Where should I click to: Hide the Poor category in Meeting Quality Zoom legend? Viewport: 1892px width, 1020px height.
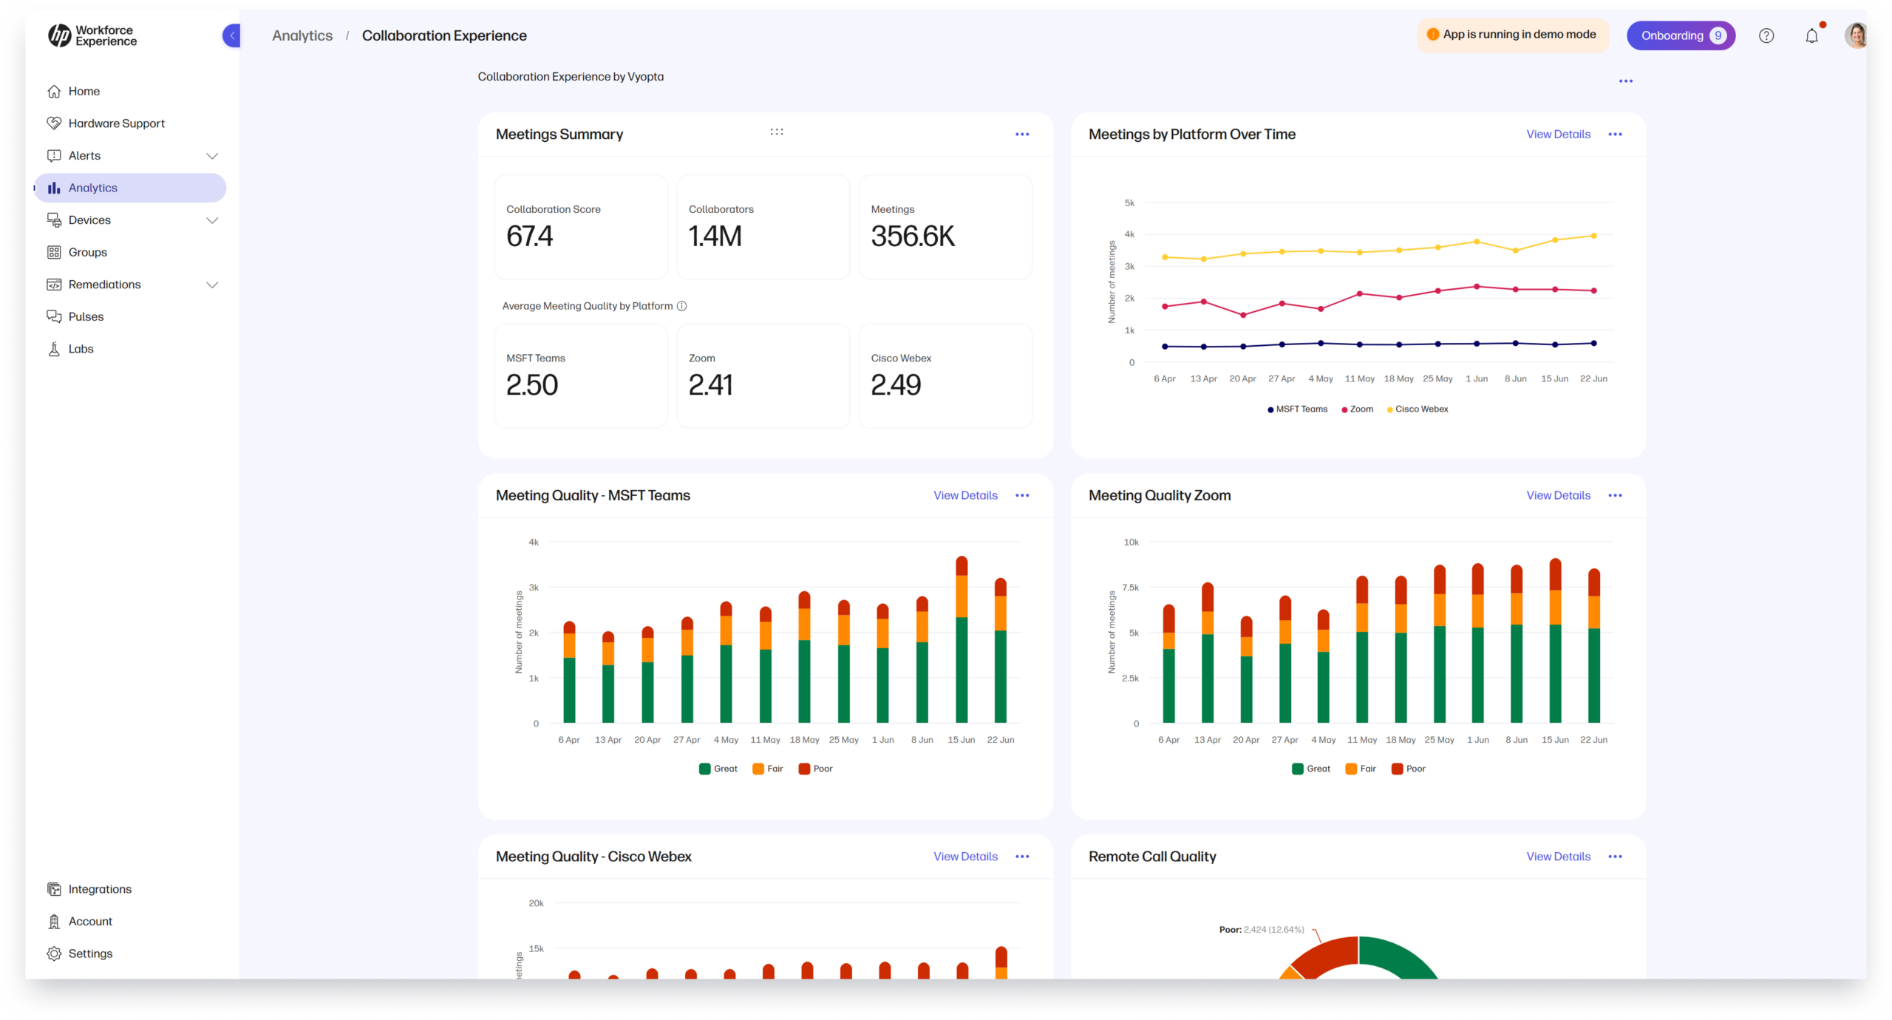[1409, 768]
